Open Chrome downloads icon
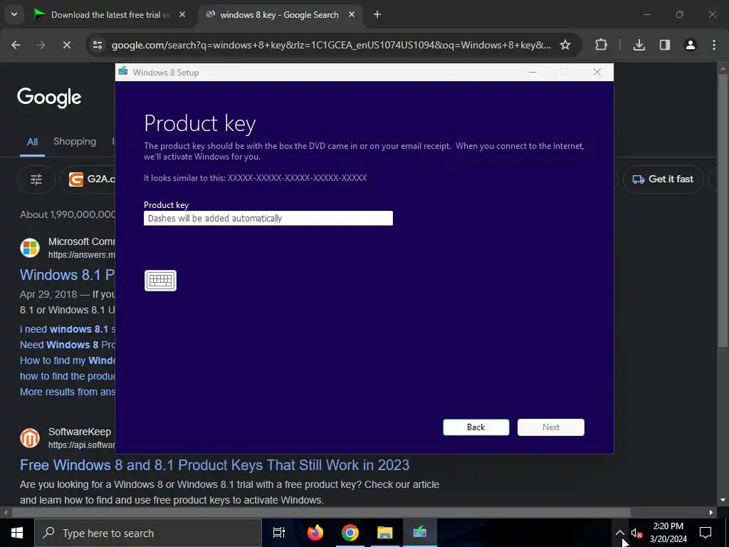This screenshot has height=547, width=729. (639, 45)
